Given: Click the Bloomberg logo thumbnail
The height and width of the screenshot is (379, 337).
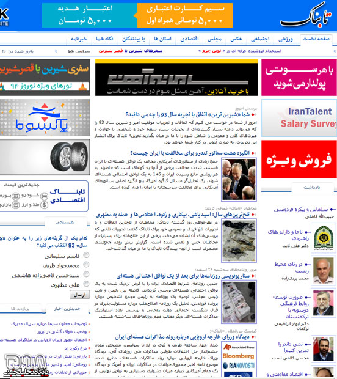Looking at the screenshot, I should click(239, 356).
